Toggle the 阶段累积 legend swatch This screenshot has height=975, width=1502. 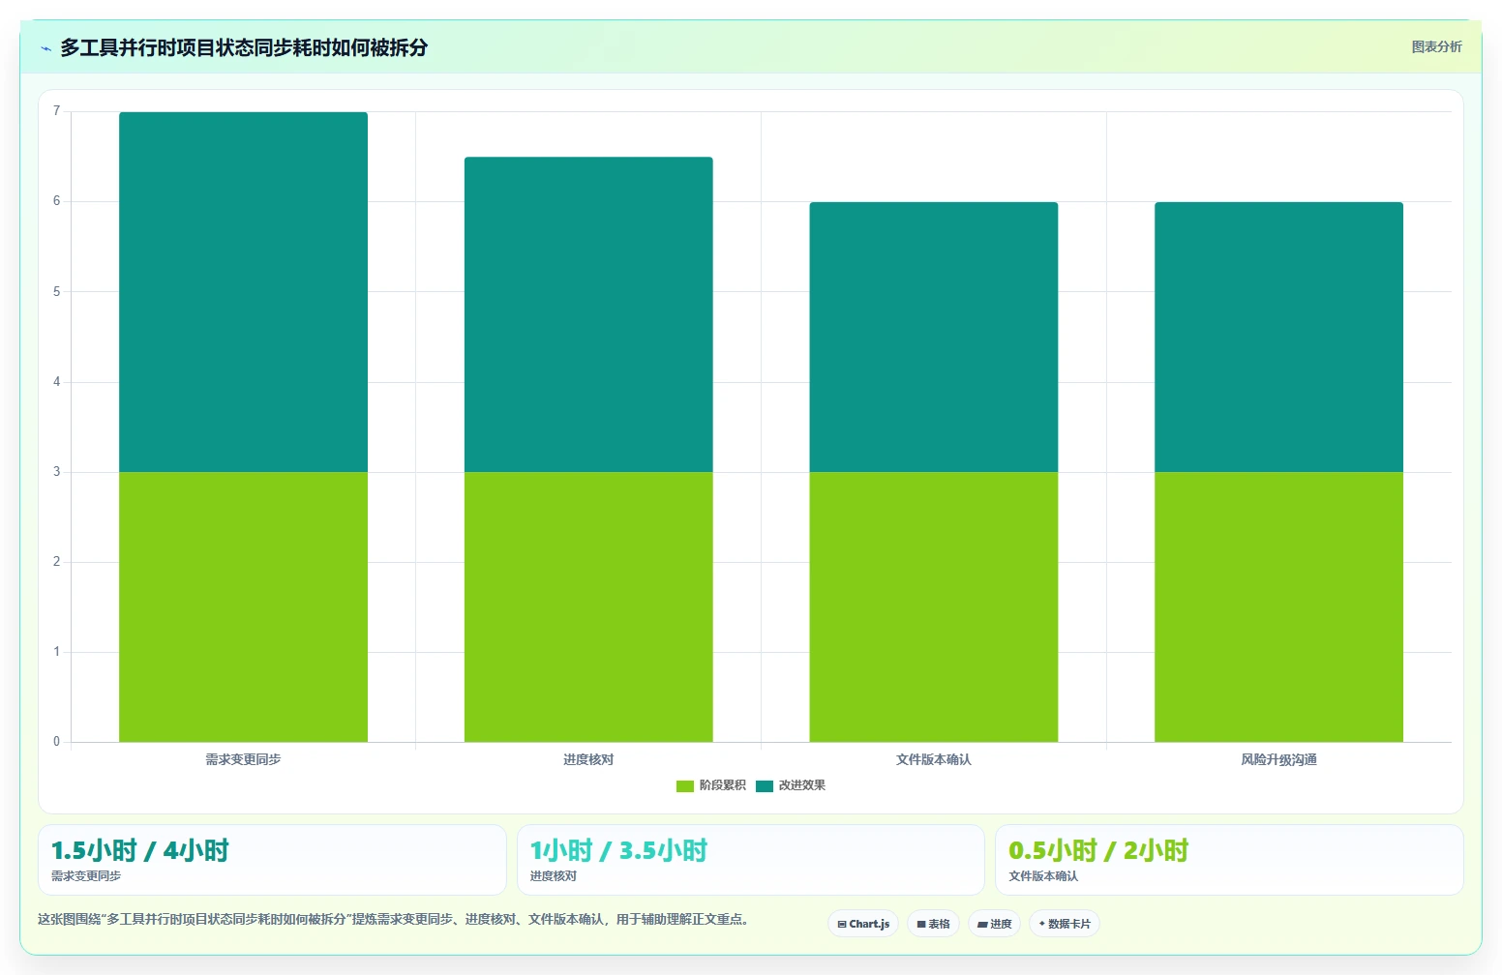(685, 785)
